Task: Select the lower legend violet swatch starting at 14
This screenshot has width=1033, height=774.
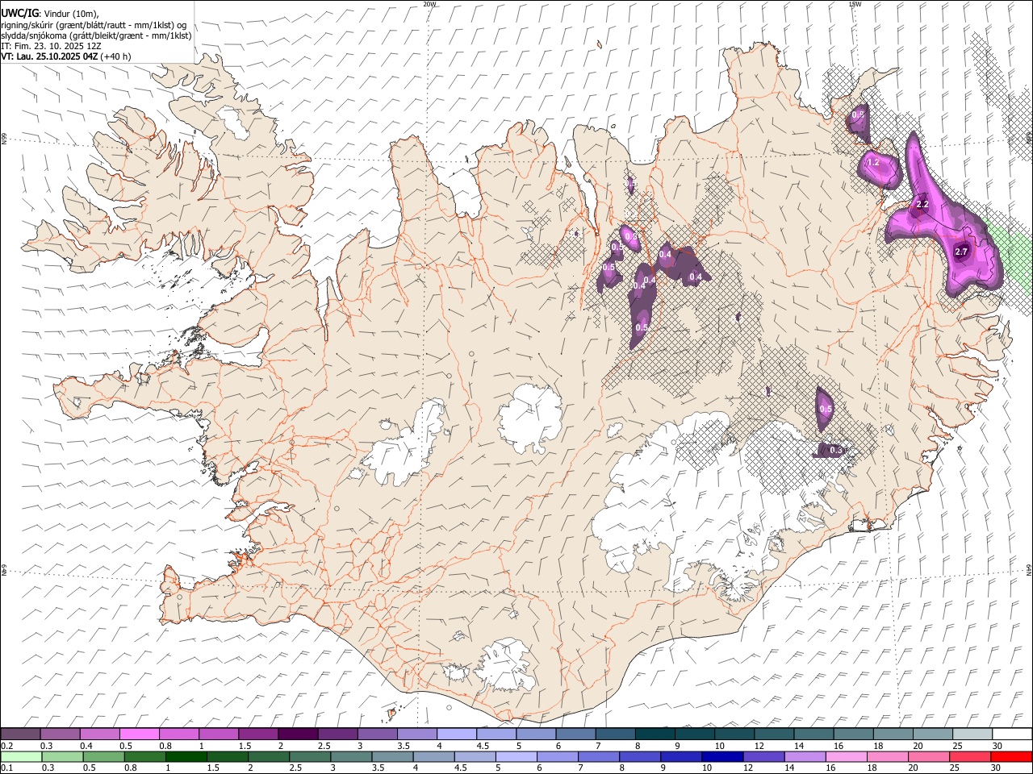Action: coord(804,756)
